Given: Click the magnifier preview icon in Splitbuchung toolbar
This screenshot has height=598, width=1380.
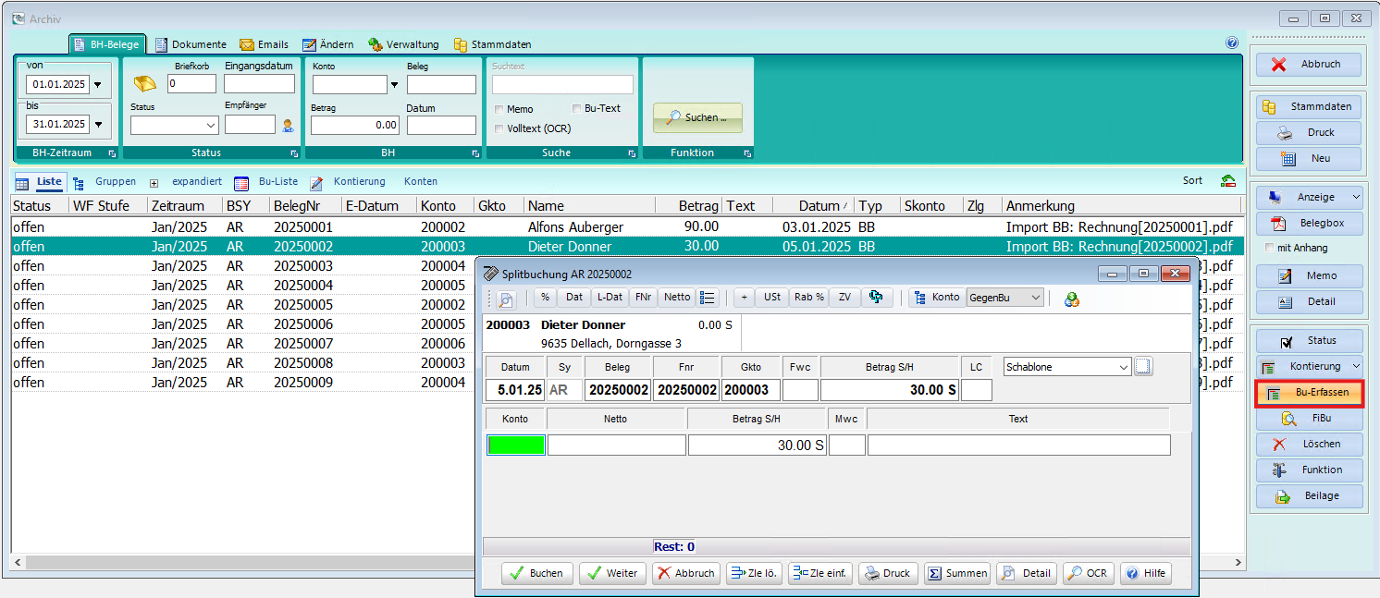Looking at the screenshot, I should [x=506, y=299].
